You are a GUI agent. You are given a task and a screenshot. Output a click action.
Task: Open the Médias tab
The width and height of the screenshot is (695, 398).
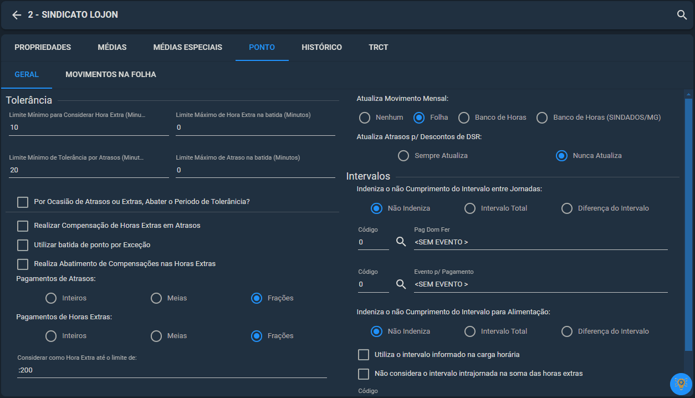(112, 47)
